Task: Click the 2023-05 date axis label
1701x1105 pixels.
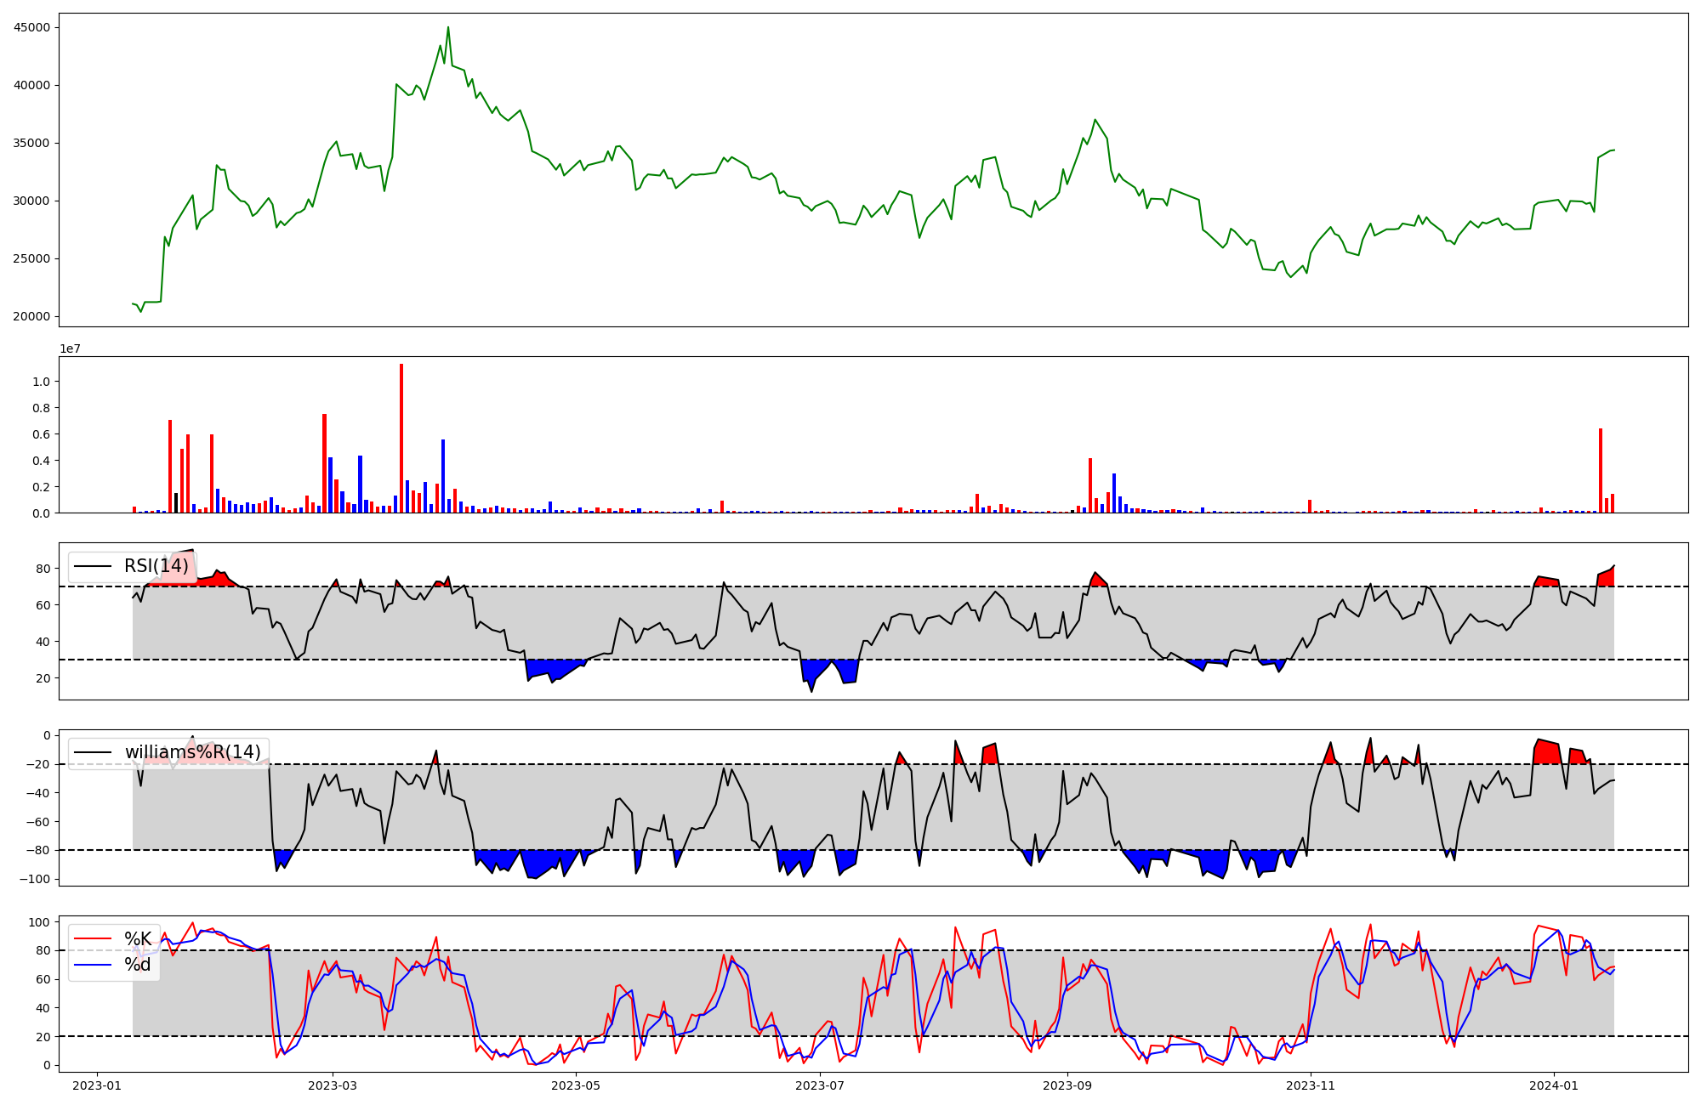Action: 577,1085
